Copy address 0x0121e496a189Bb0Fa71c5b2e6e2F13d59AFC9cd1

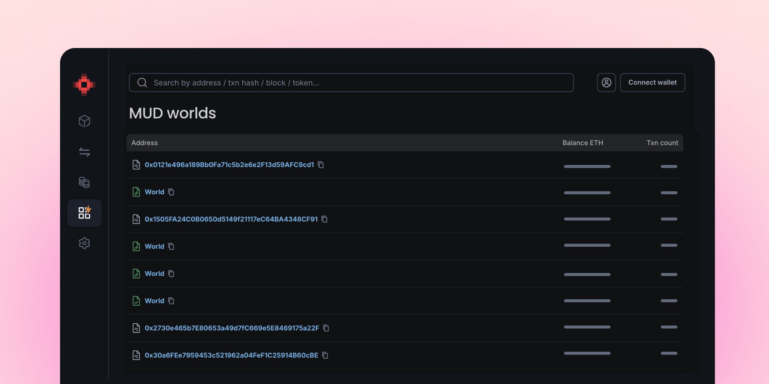click(321, 165)
